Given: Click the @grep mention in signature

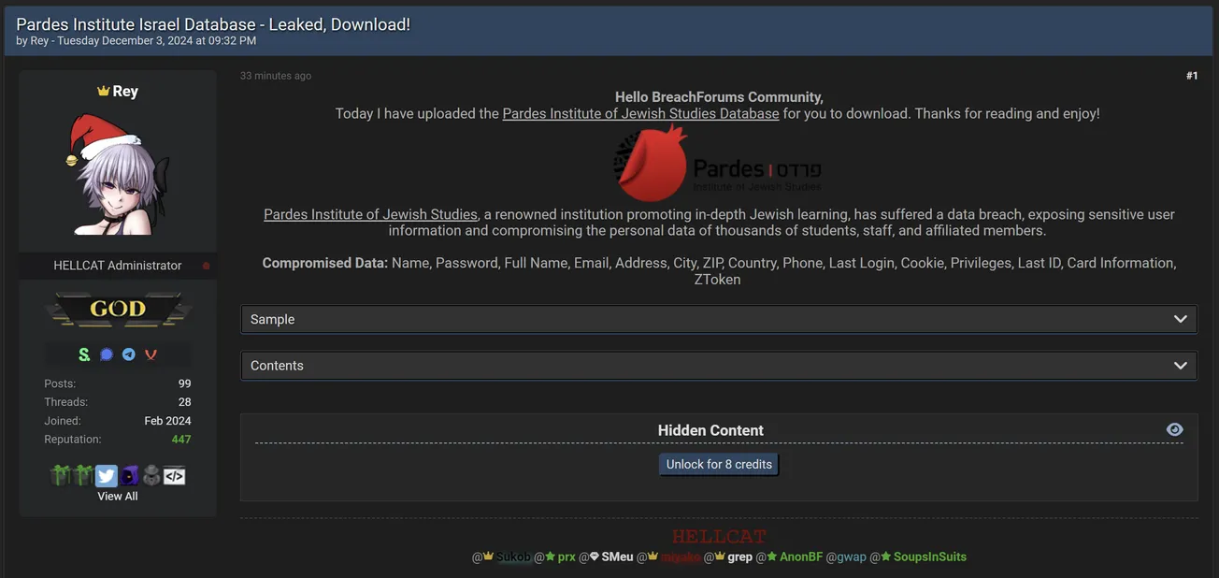Looking at the screenshot, I should 739,556.
